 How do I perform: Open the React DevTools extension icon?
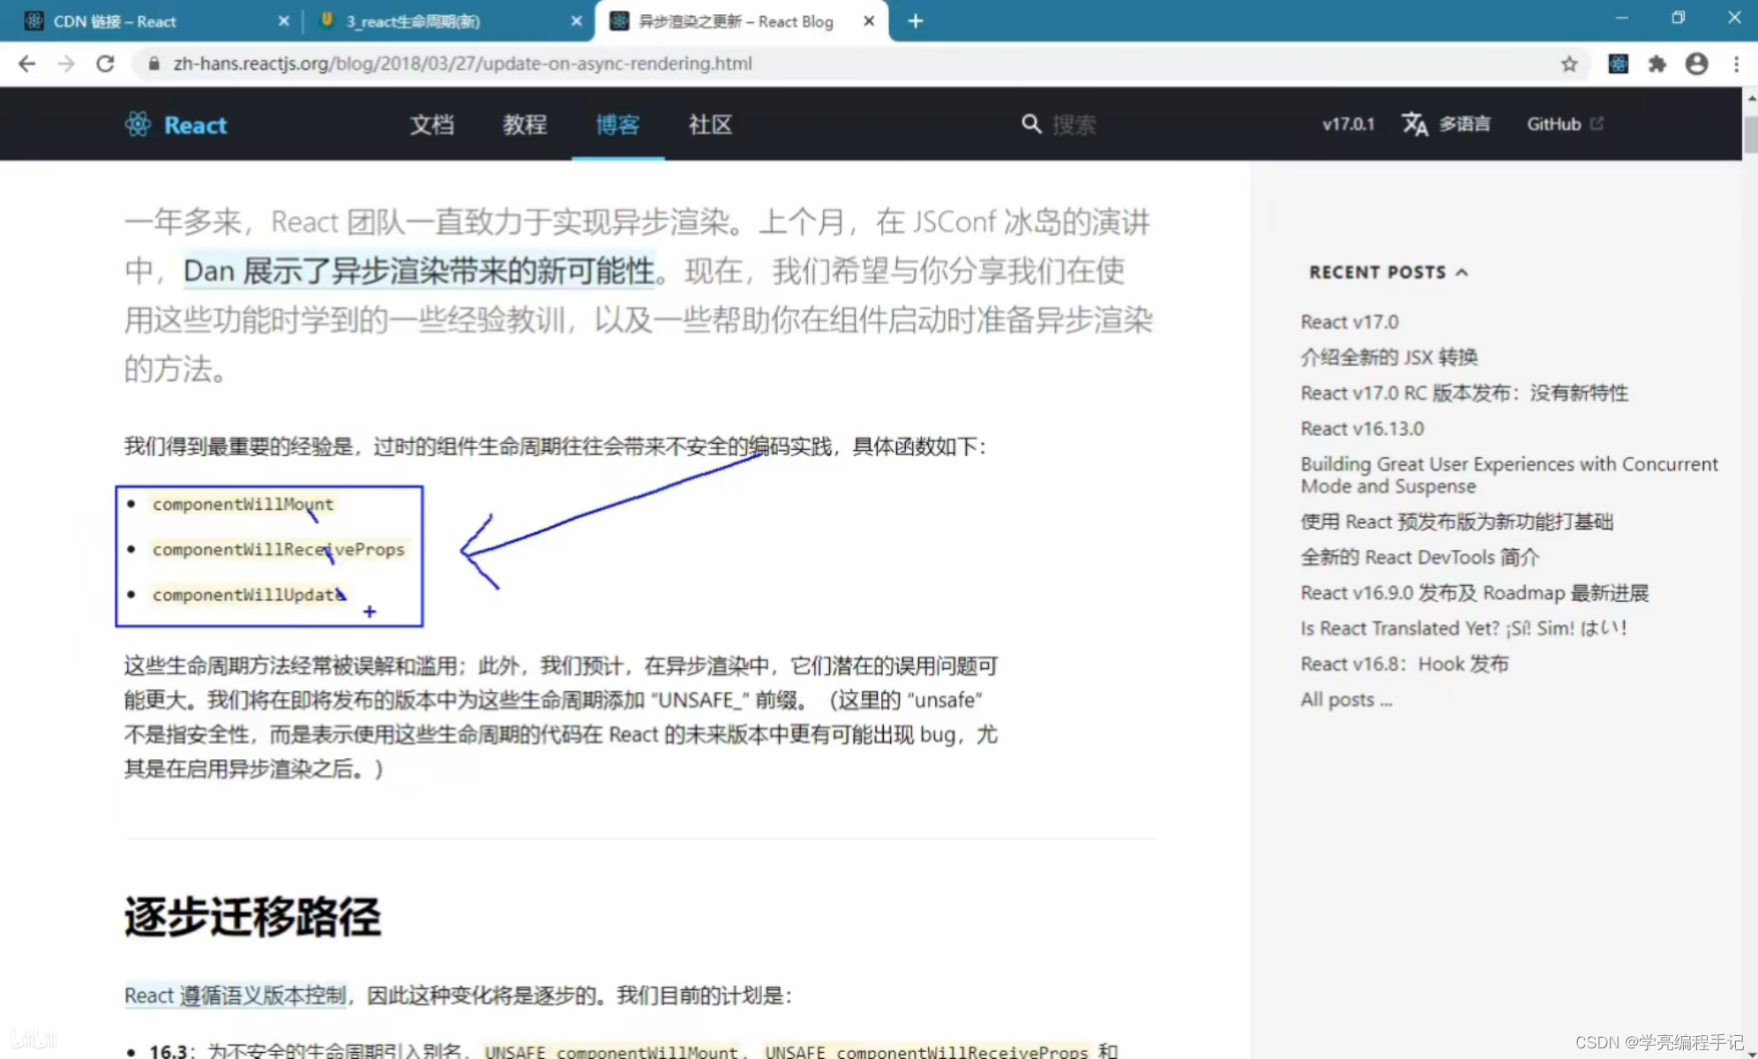tap(1618, 64)
